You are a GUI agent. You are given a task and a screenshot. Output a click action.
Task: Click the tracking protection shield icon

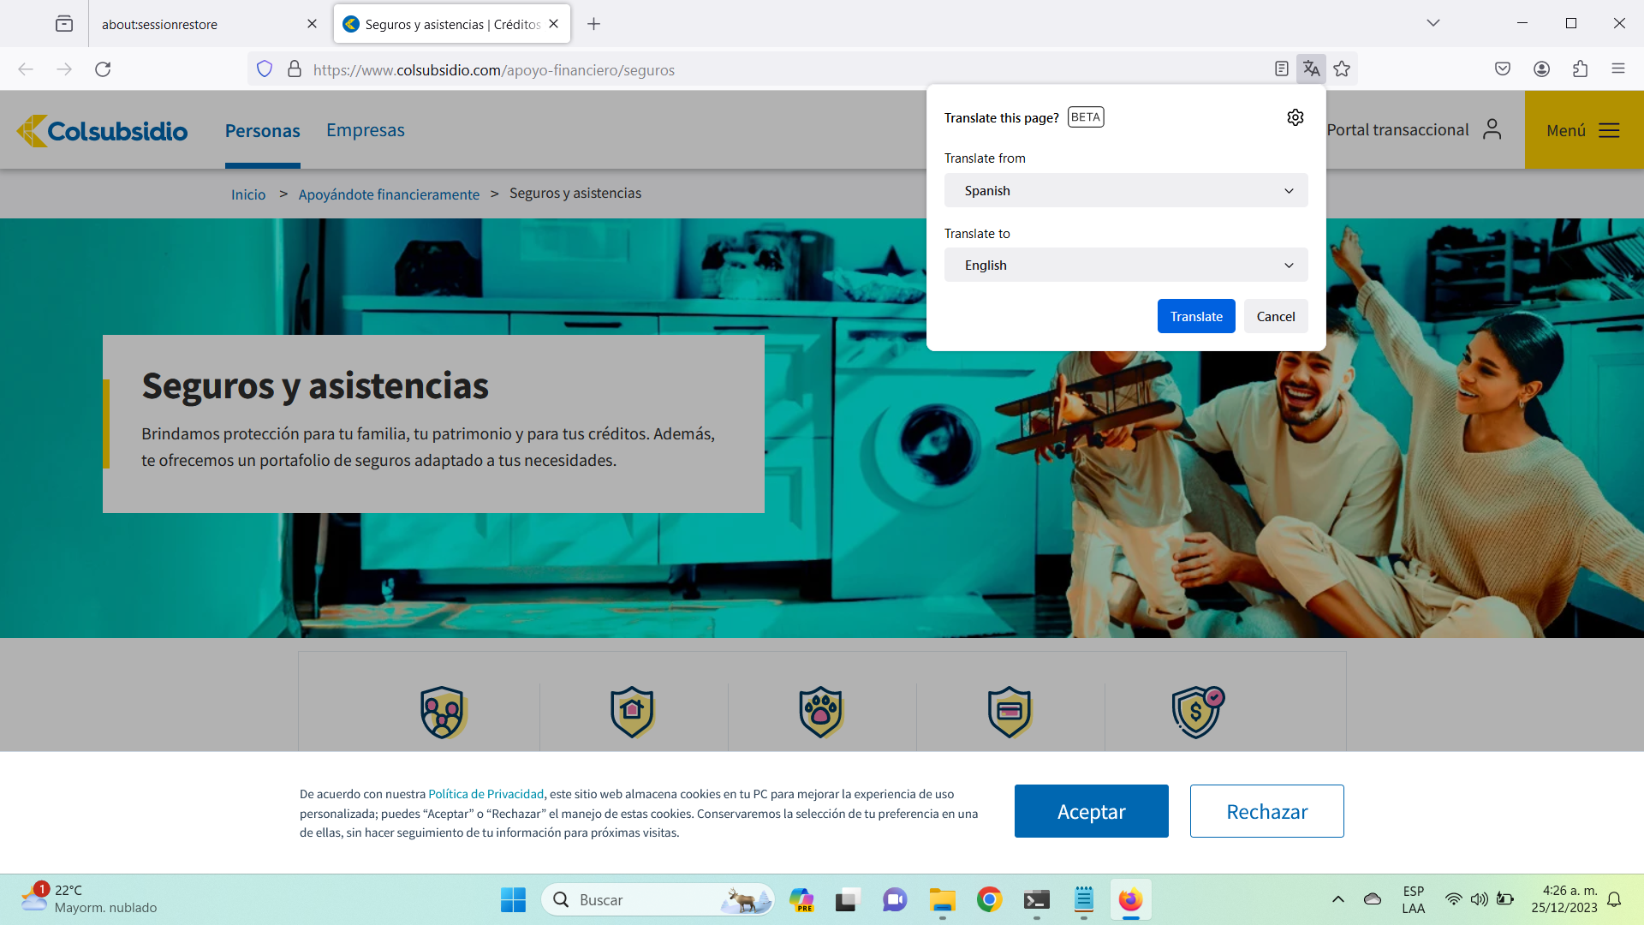click(265, 69)
